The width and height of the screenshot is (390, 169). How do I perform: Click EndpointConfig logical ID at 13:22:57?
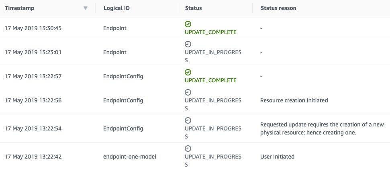click(123, 76)
